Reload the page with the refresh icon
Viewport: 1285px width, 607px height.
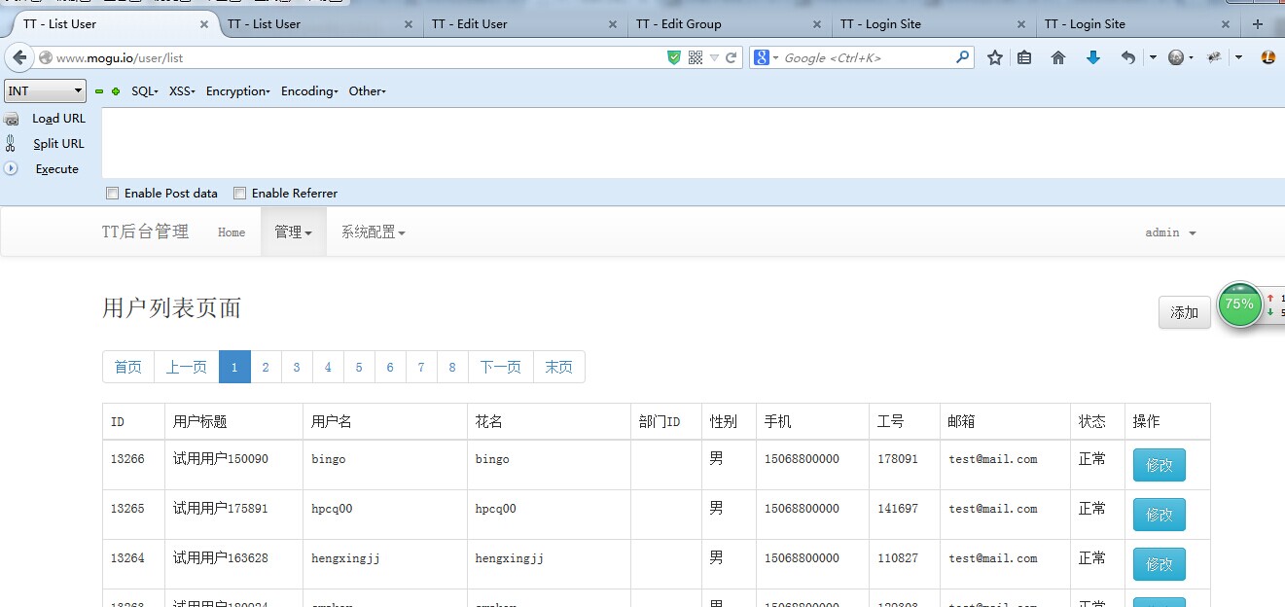tap(732, 57)
